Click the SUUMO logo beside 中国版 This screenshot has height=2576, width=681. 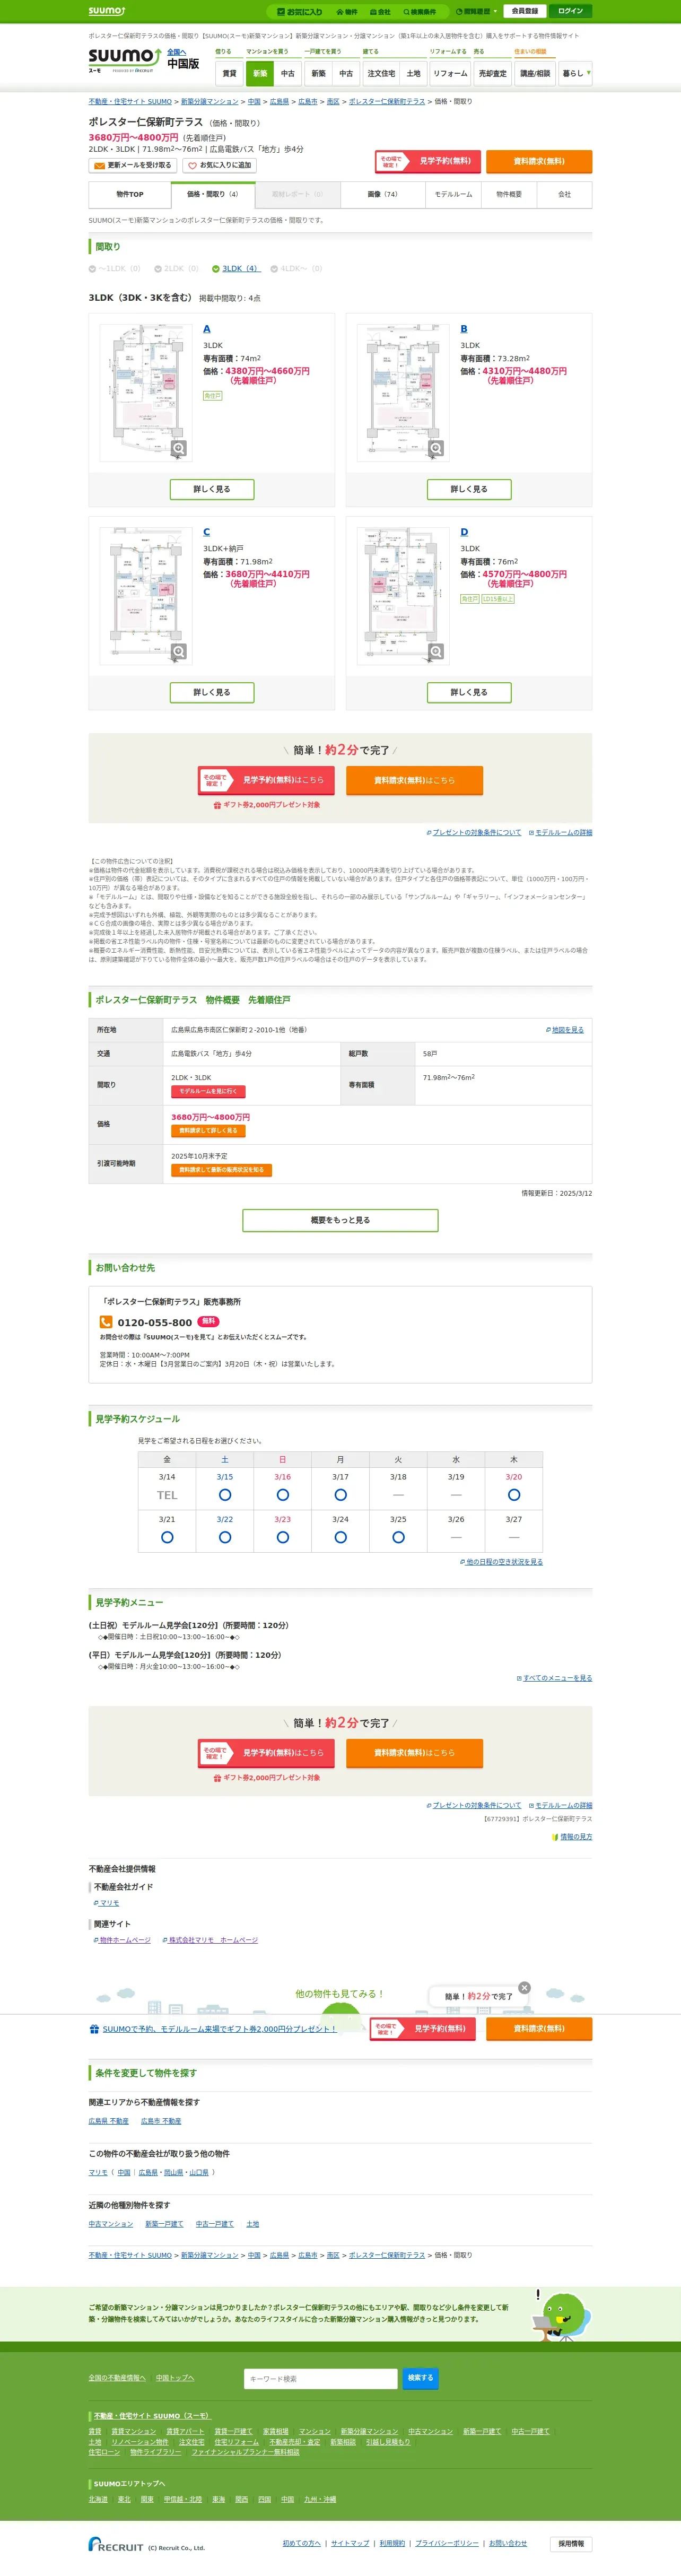point(124,60)
